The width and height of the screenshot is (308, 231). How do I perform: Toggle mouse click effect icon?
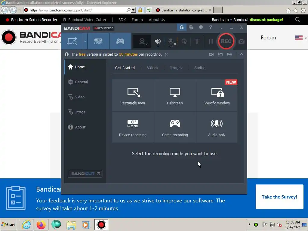click(x=184, y=42)
